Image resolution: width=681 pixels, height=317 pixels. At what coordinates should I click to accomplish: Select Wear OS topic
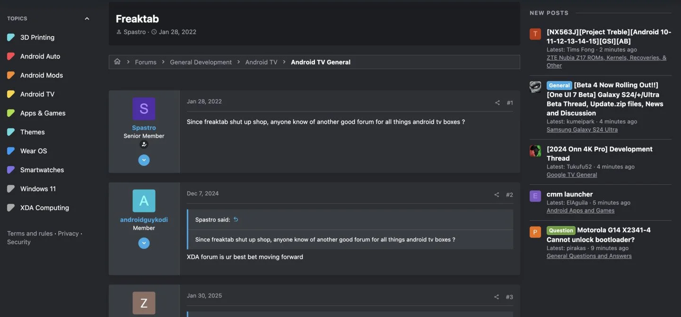(34, 151)
